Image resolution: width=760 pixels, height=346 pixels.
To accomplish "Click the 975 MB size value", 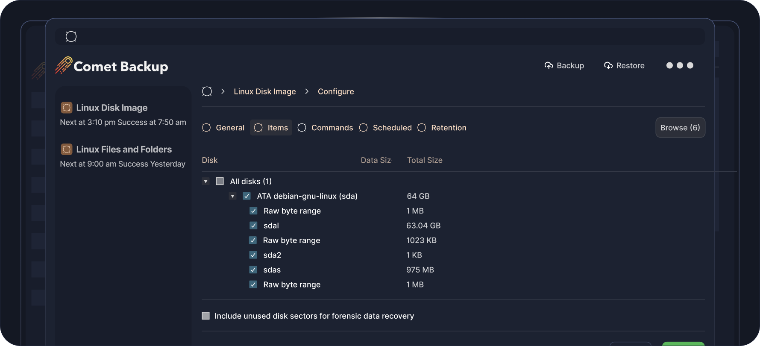I will 420,270.
